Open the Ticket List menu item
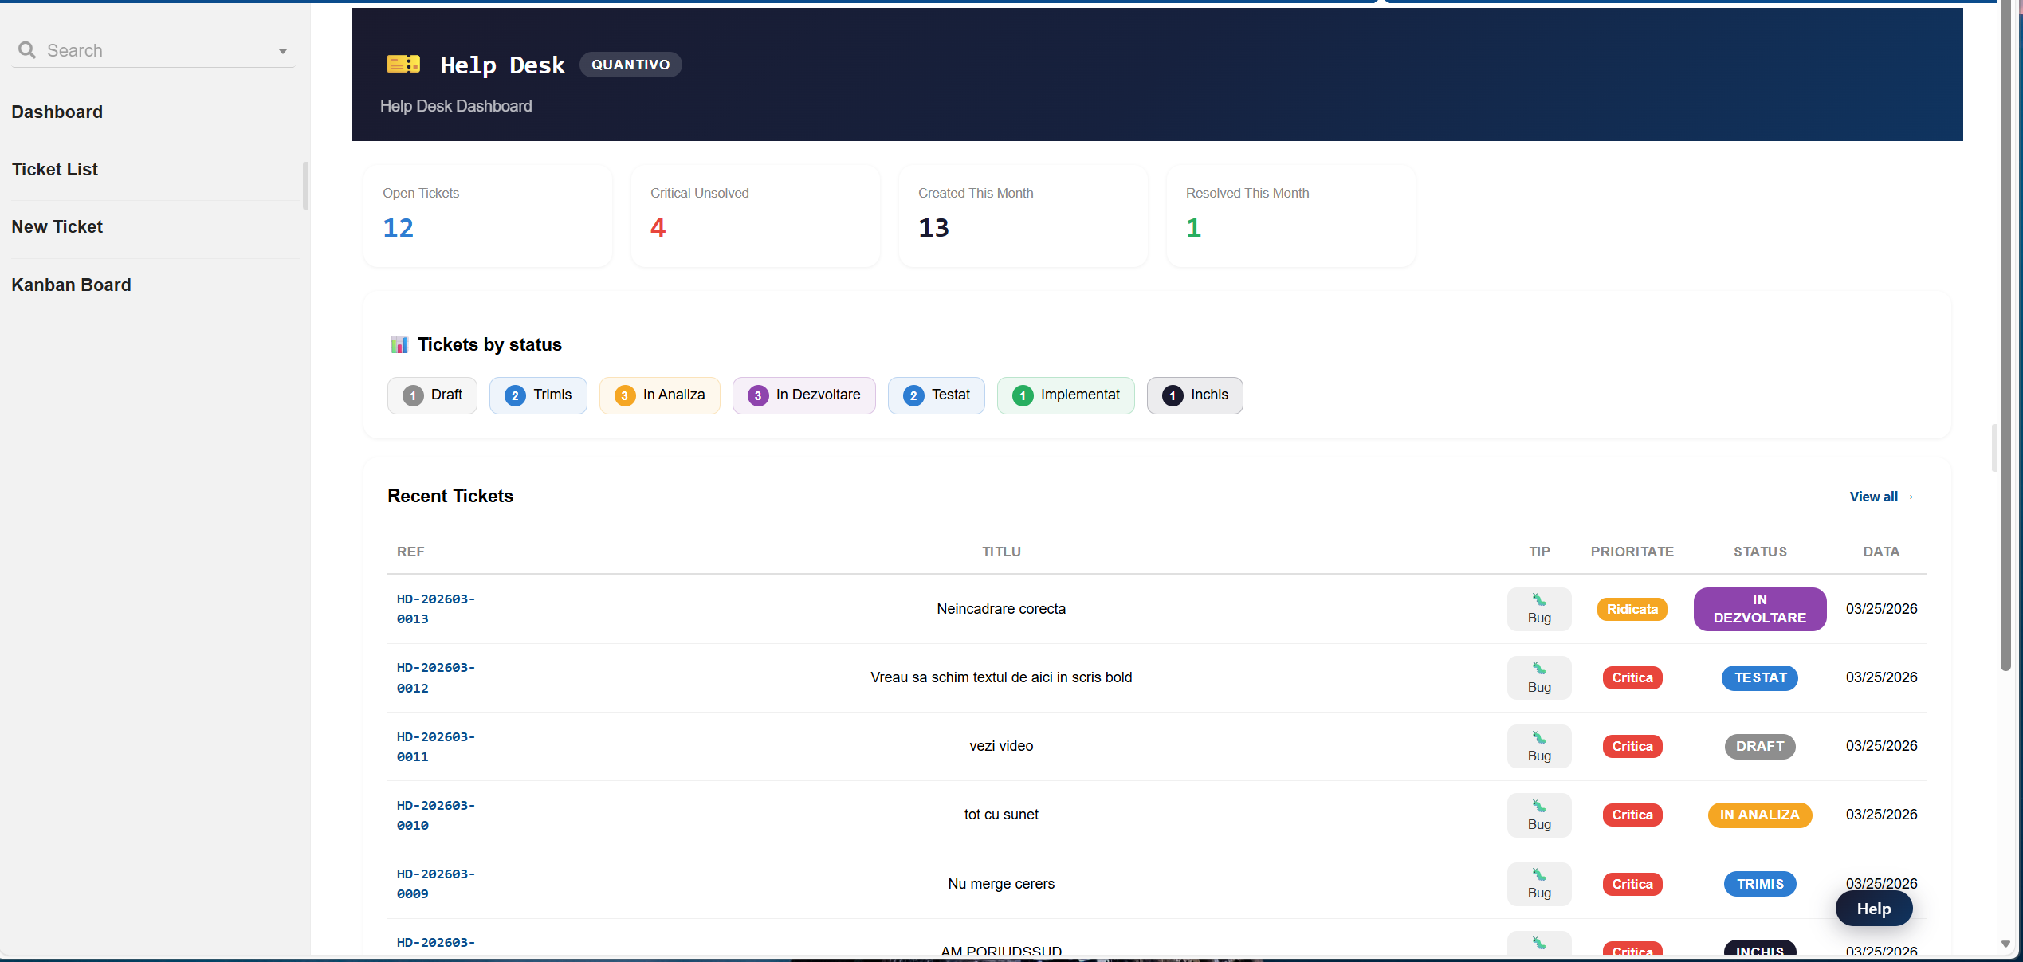Image resolution: width=2023 pixels, height=962 pixels. tap(55, 169)
